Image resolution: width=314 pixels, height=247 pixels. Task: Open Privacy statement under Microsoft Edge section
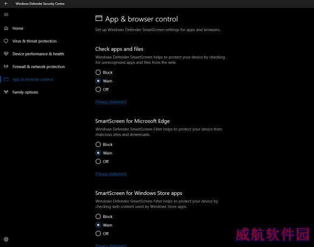[x=111, y=174]
